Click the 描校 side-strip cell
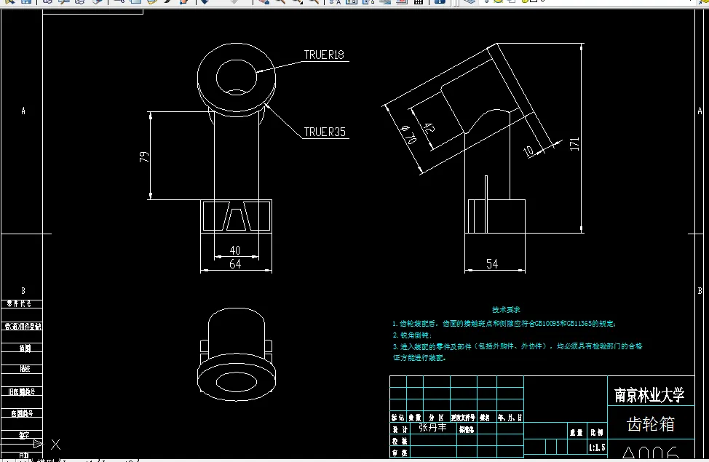The image size is (709, 462). (22, 369)
